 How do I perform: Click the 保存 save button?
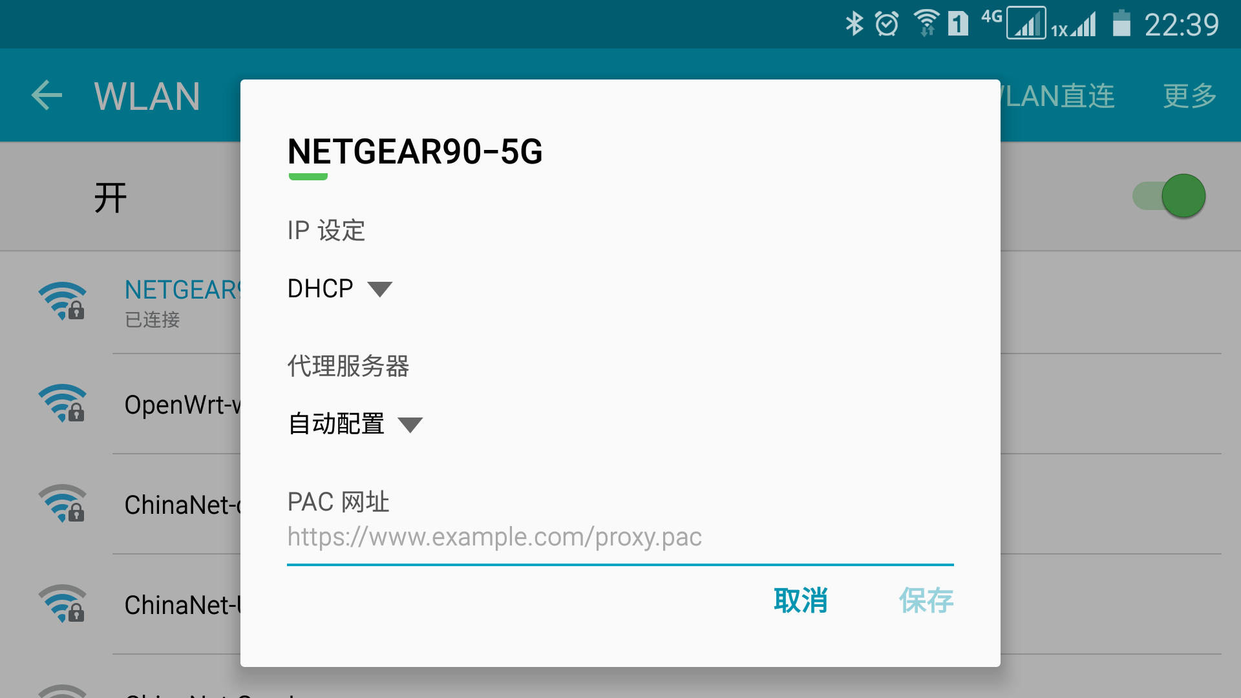[926, 600]
